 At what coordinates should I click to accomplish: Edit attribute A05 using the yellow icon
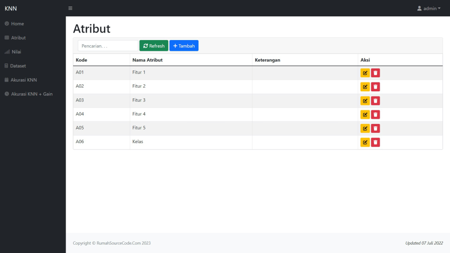[x=365, y=129]
